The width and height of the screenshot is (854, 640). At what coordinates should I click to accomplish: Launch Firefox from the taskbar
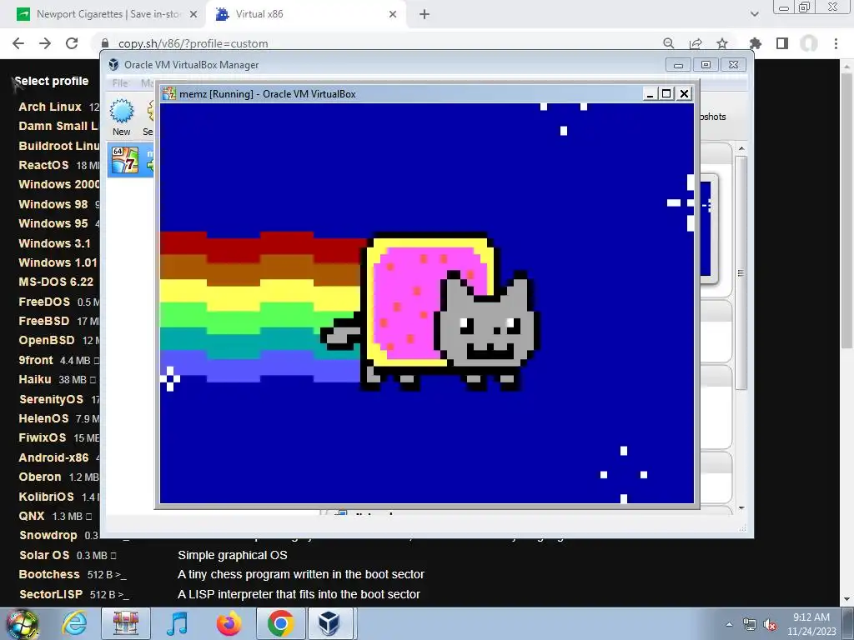coord(229,623)
